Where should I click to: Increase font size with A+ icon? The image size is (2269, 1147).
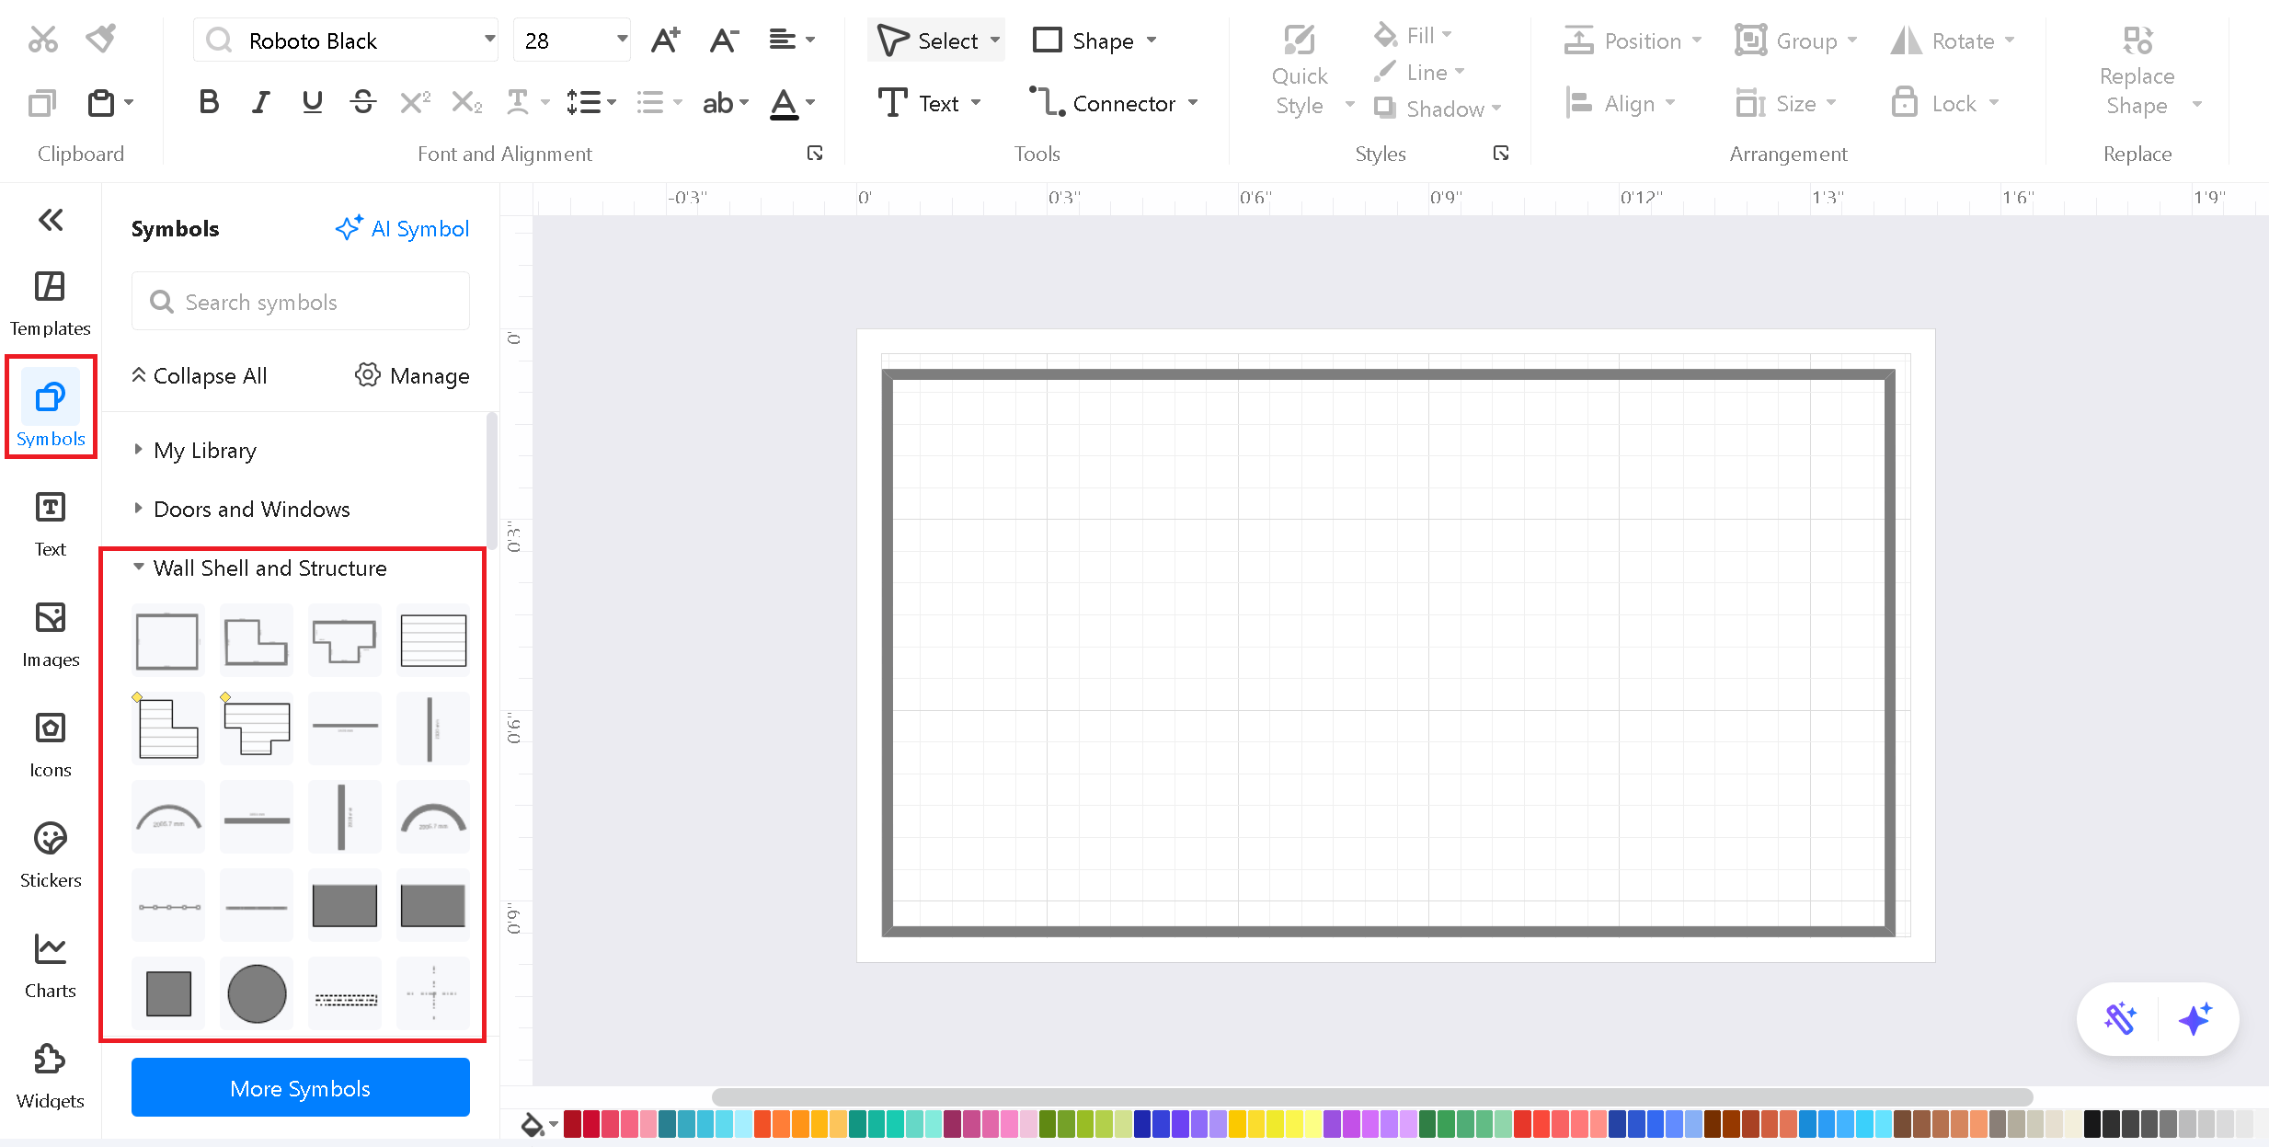(665, 40)
